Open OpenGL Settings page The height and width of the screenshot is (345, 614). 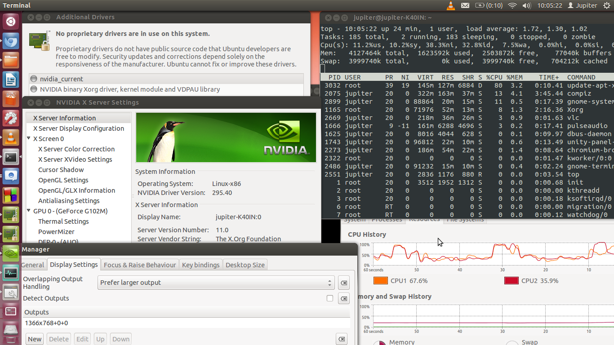pyautogui.click(x=63, y=180)
